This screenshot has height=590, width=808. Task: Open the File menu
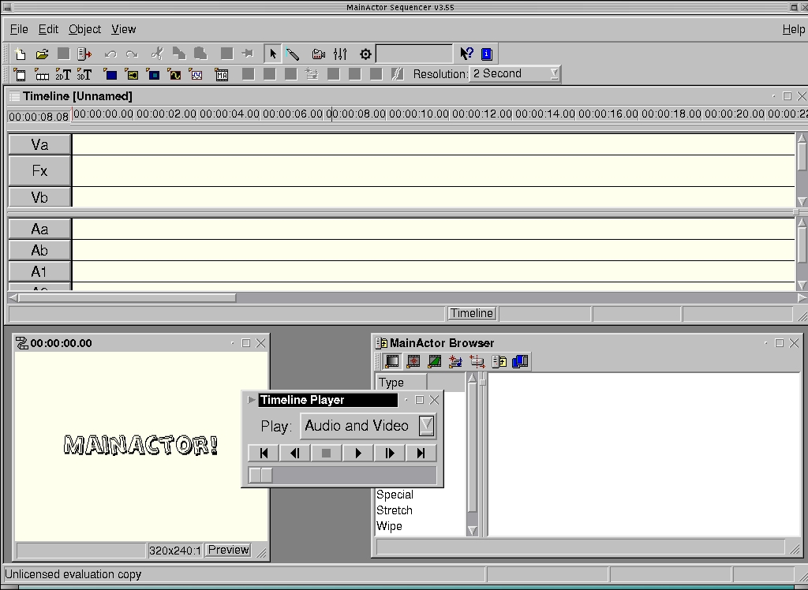click(18, 29)
